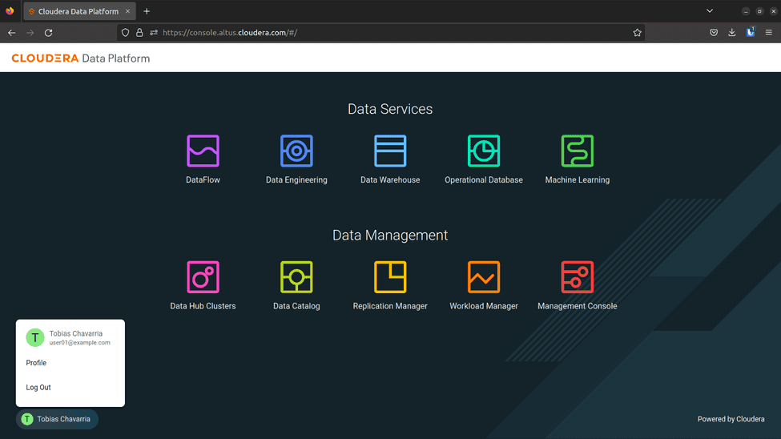Image resolution: width=781 pixels, height=439 pixels.
Task: Click the site security padlock icon
Action: point(139,32)
